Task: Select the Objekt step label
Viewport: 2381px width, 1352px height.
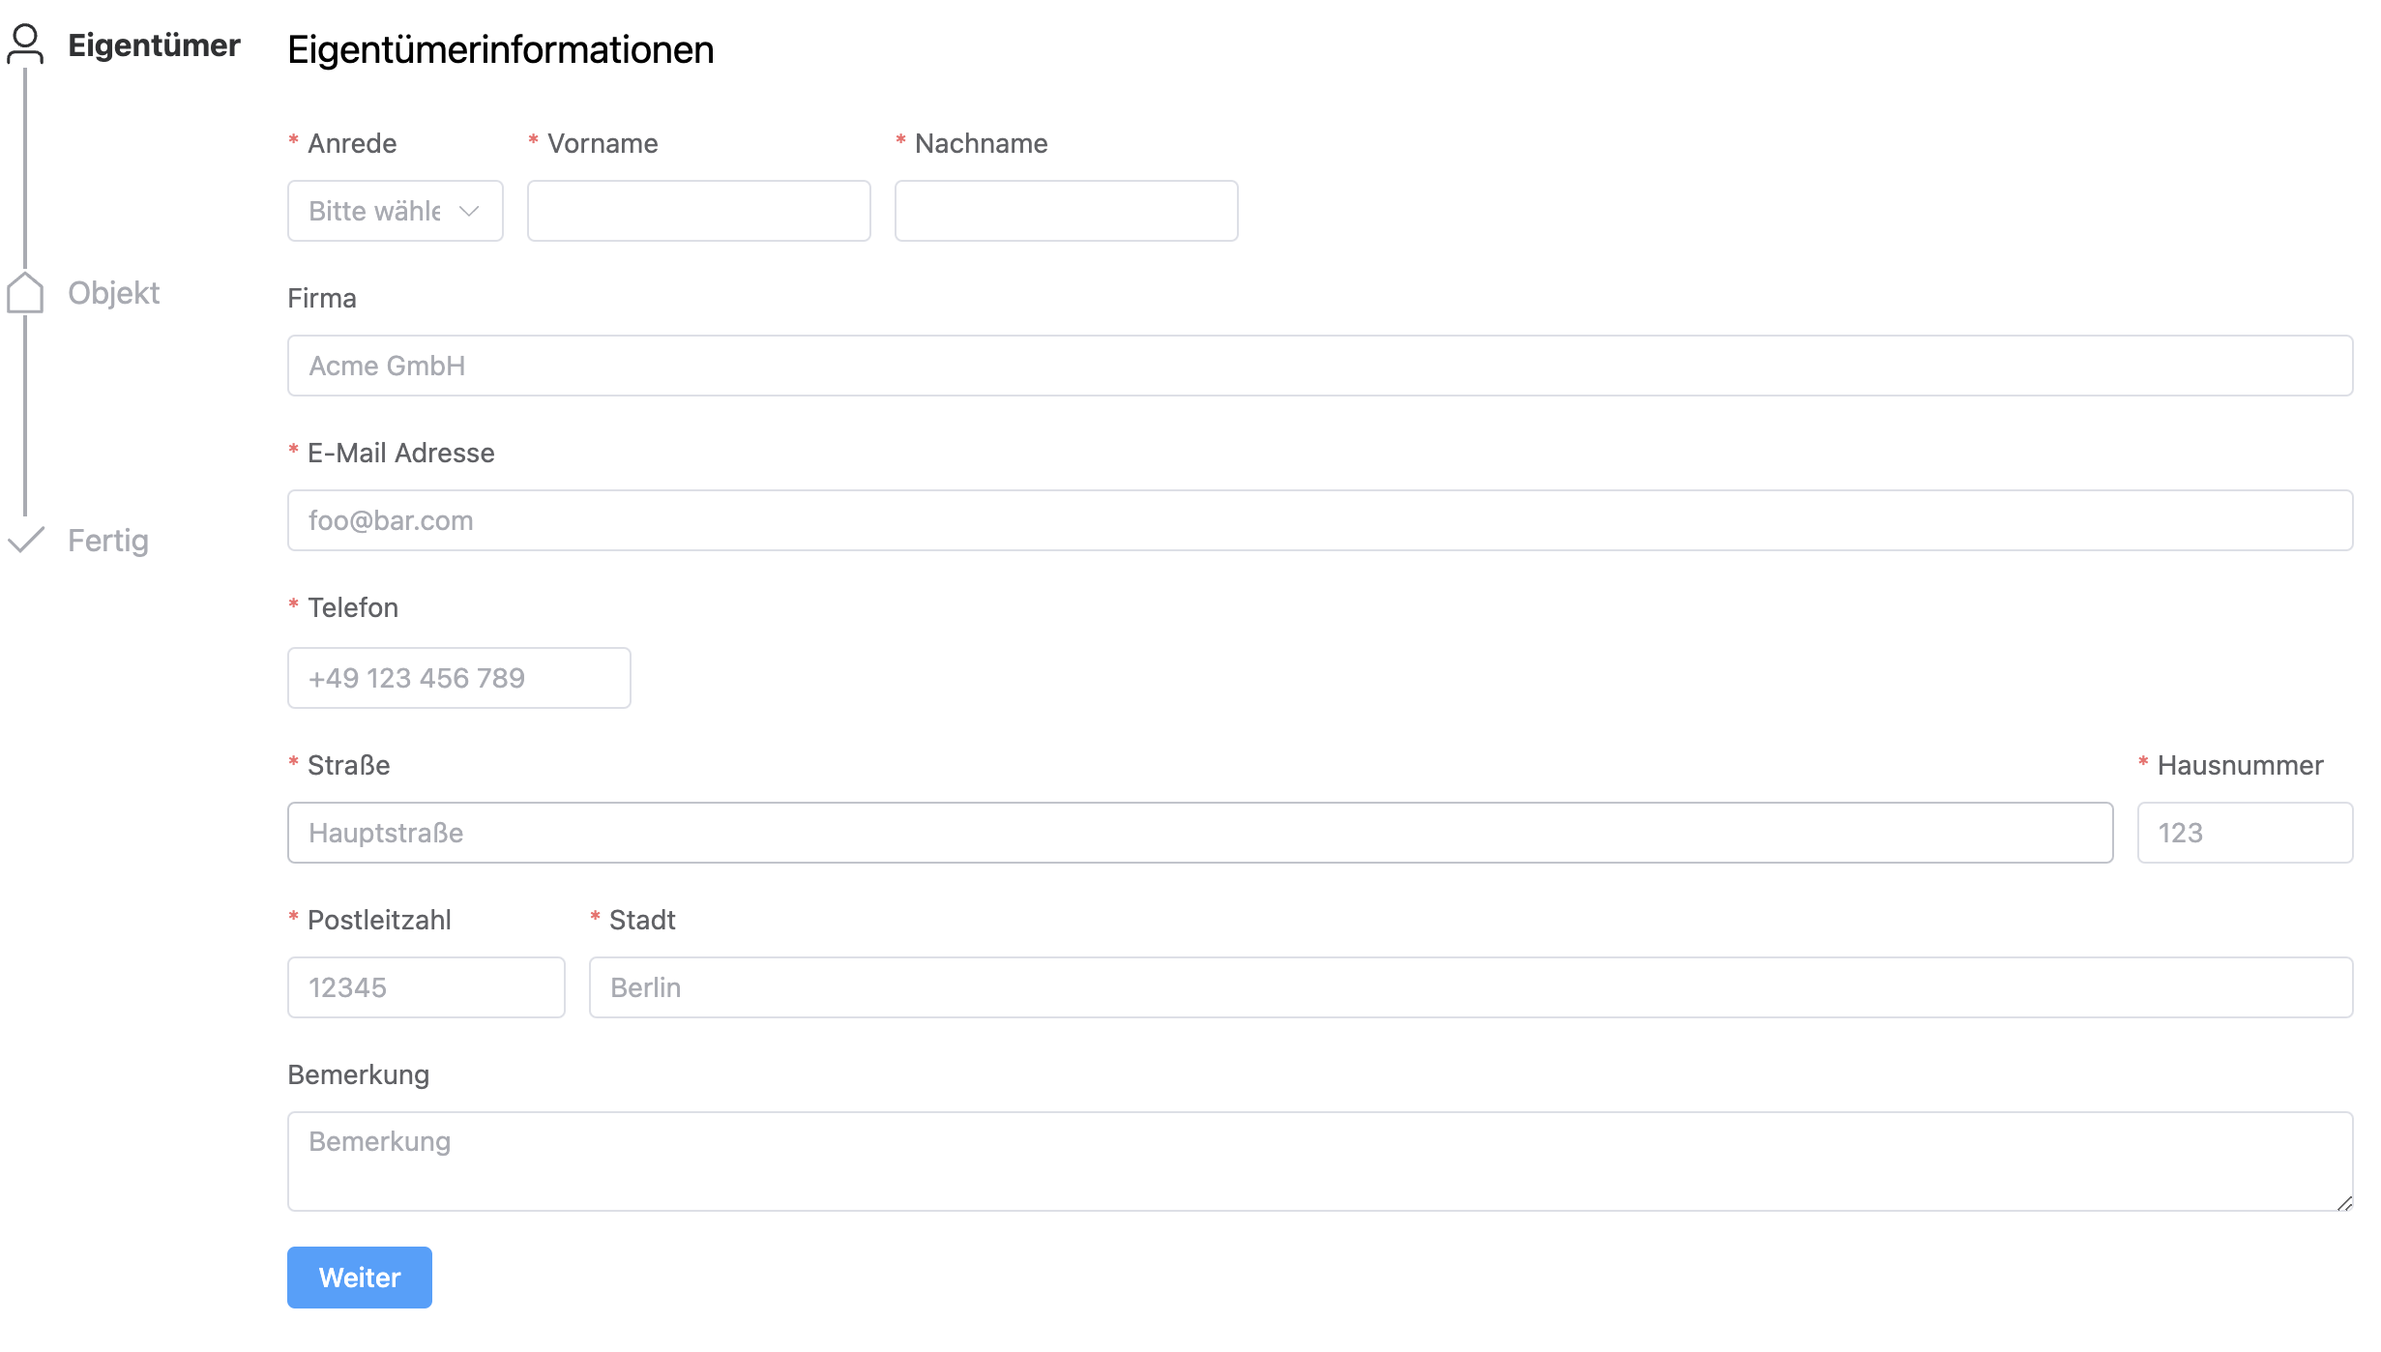Action: point(113,293)
